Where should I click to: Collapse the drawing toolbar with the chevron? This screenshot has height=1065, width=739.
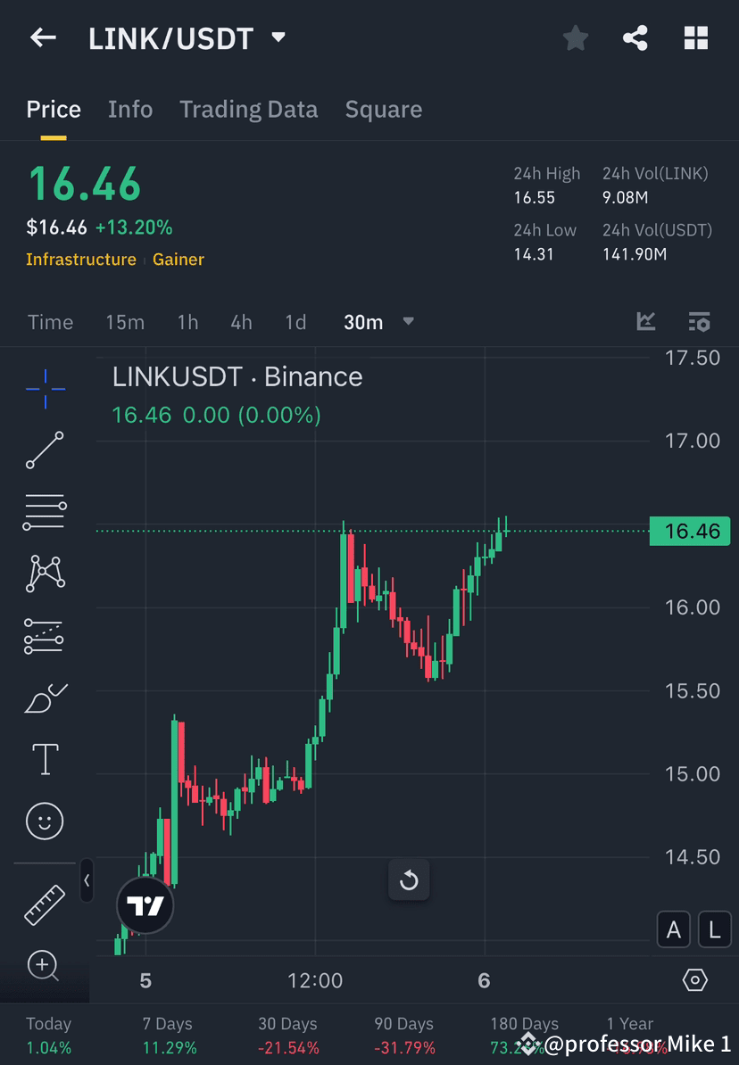[x=87, y=881]
